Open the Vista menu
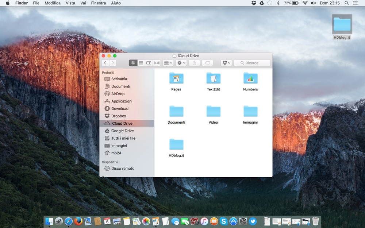 click(x=70, y=3)
